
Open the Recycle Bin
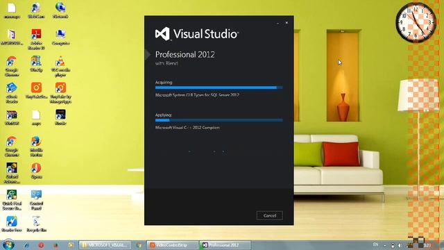point(36,224)
